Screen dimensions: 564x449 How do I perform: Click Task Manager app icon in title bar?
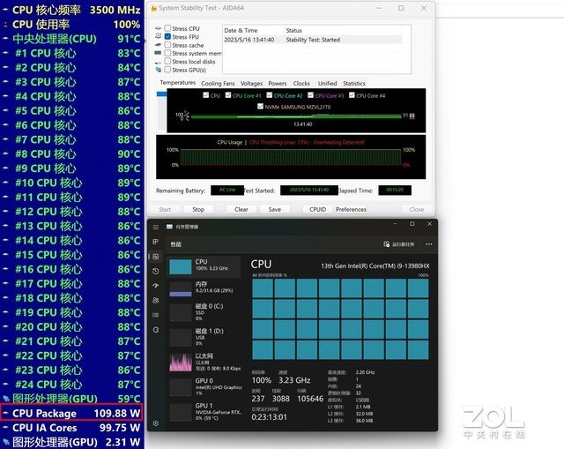[169, 227]
